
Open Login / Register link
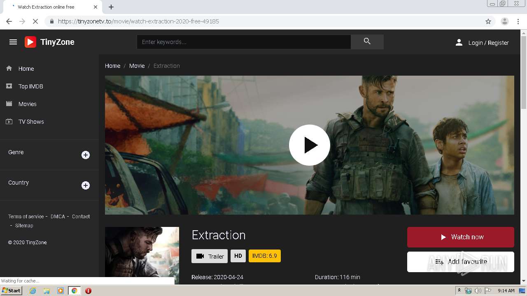click(x=488, y=43)
